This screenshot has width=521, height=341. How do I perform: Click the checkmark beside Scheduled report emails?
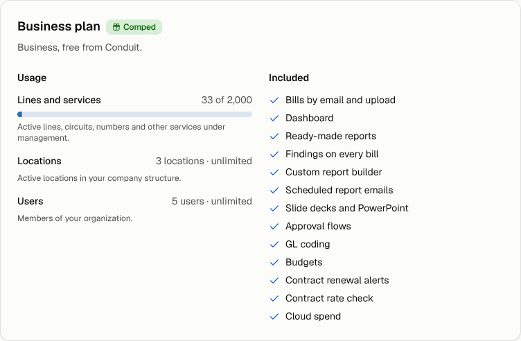click(274, 190)
